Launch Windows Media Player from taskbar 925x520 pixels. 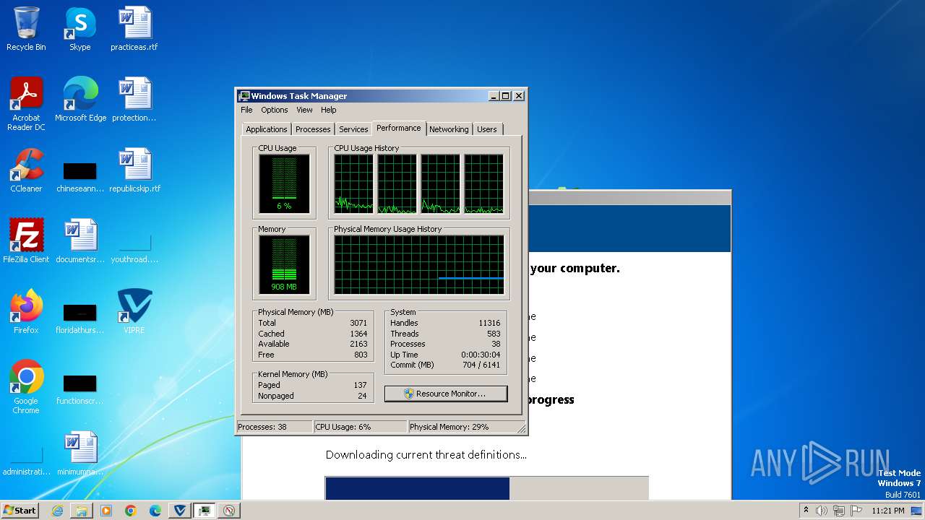click(x=106, y=511)
